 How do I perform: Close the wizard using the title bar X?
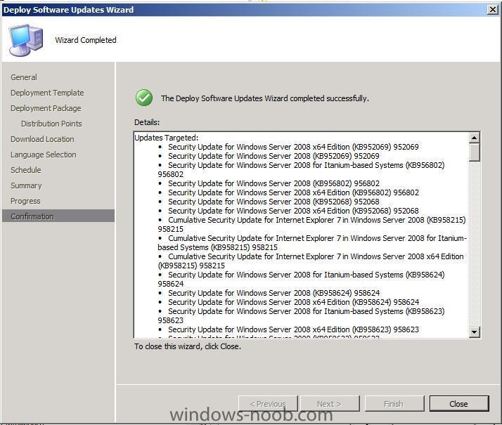[492, 10]
